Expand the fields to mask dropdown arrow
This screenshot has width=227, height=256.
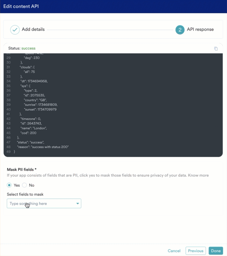pos(78,203)
